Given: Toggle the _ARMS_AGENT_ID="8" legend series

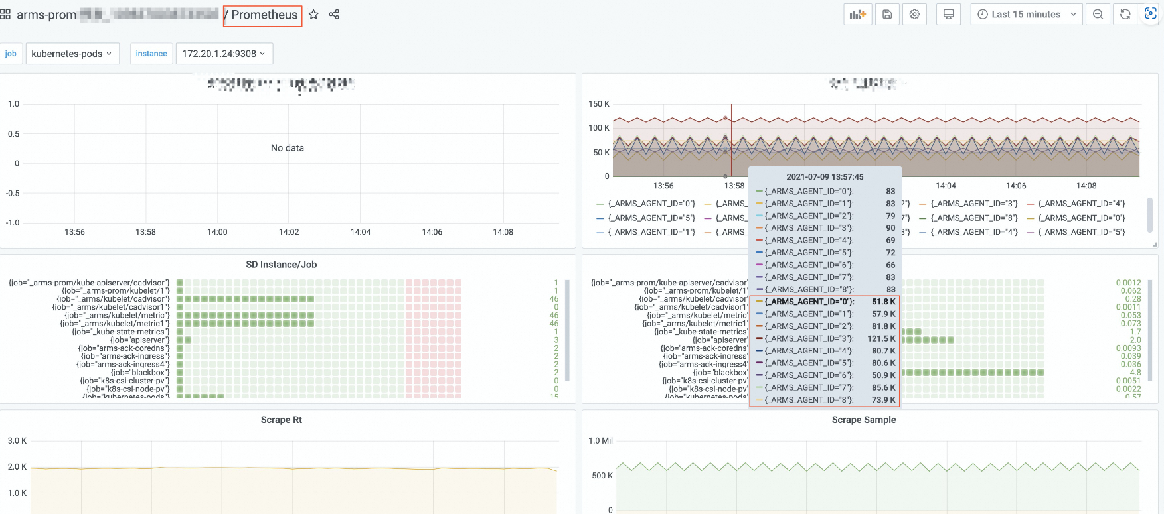Looking at the screenshot, I should click(x=973, y=218).
